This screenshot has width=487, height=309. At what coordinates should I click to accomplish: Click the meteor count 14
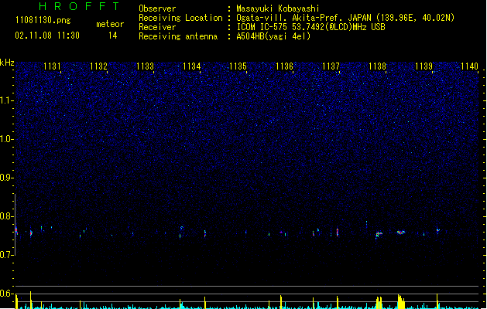tap(113, 36)
